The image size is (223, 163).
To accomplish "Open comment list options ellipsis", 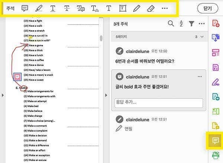I will click(x=202, y=23).
